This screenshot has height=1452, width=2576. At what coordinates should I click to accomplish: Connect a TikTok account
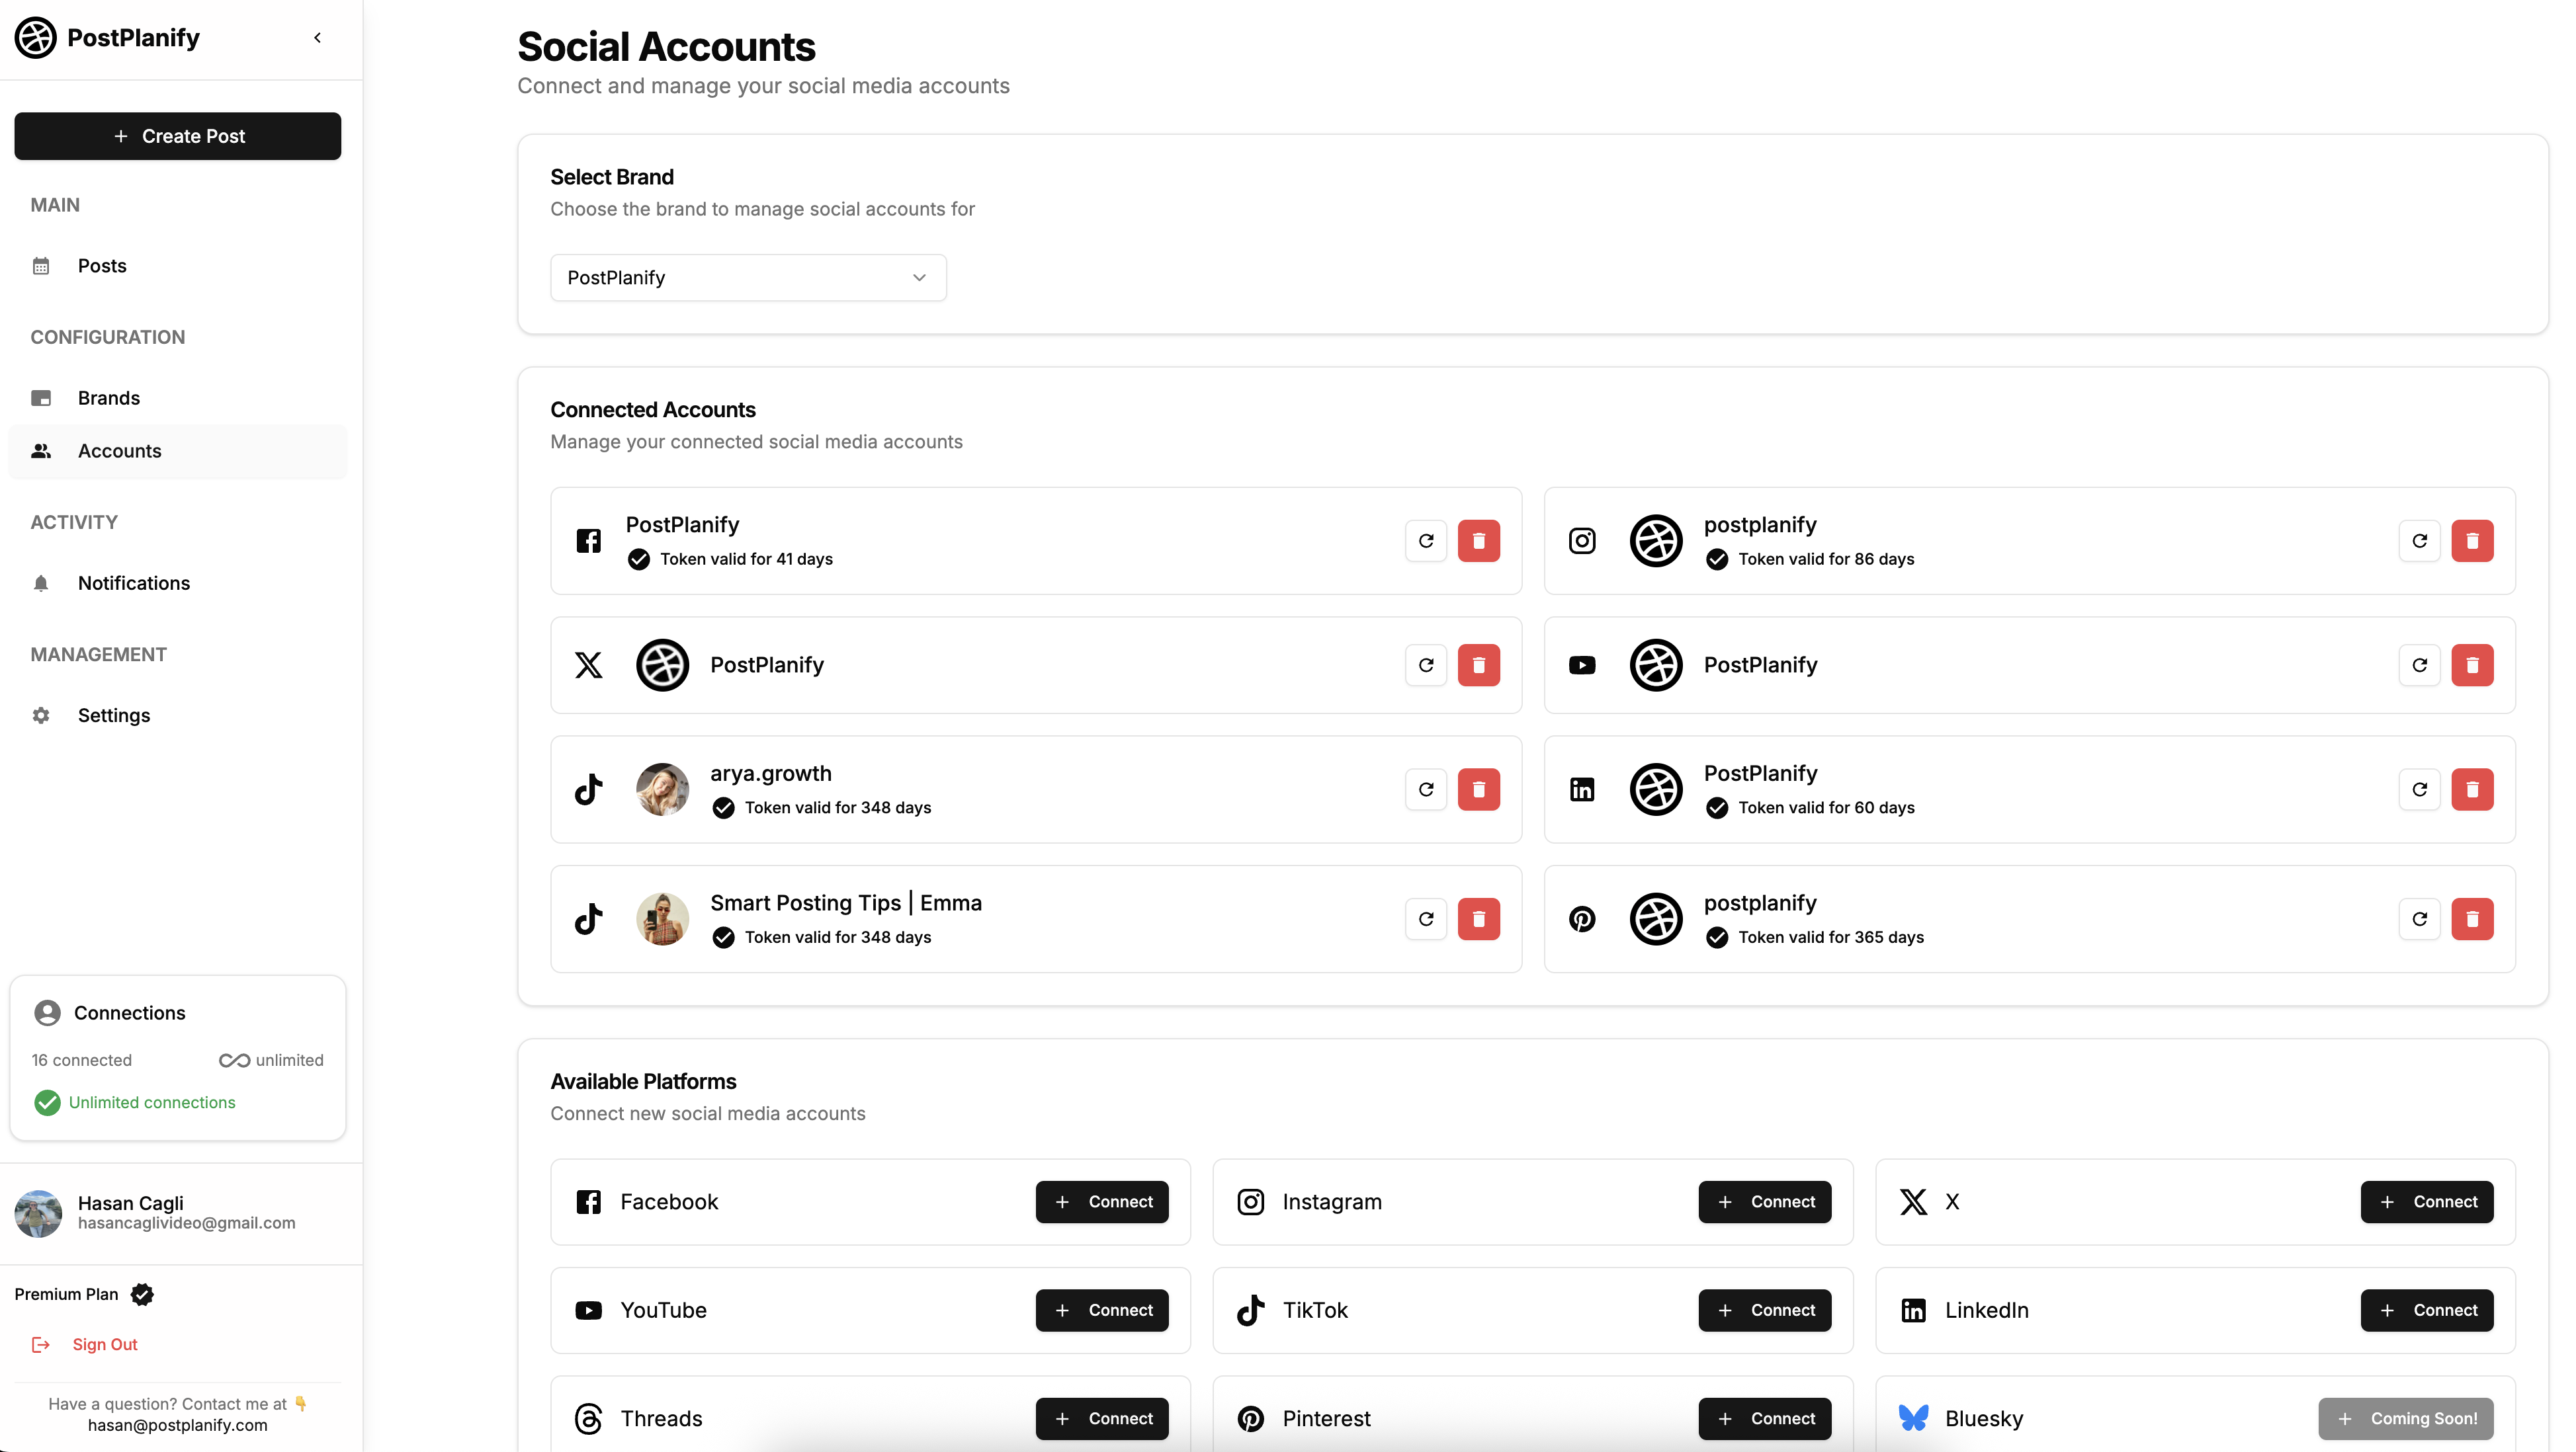coord(1764,1310)
